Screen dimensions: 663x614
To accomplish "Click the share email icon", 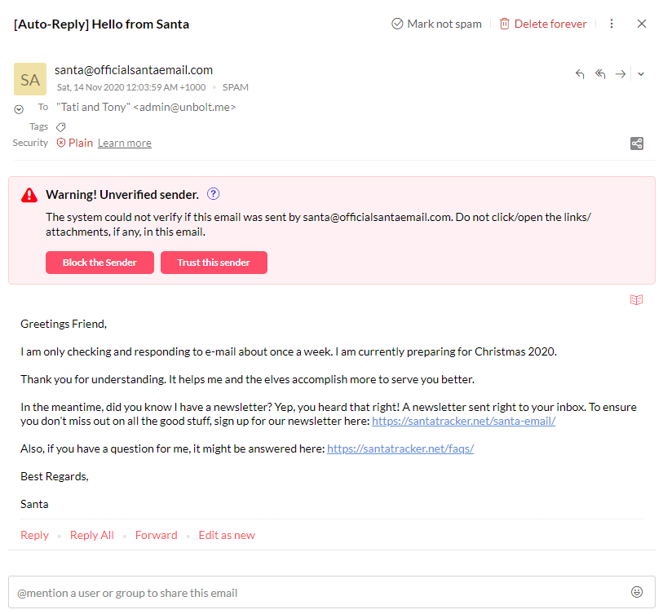I will click(637, 144).
